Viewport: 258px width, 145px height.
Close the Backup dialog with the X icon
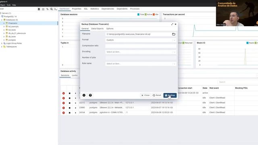coord(176,24)
